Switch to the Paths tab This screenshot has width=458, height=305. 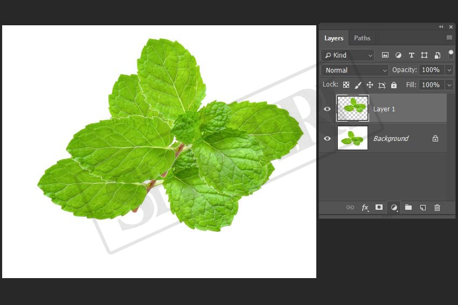(362, 38)
